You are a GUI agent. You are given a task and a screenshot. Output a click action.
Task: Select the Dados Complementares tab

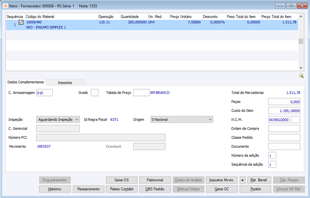point(26,82)
